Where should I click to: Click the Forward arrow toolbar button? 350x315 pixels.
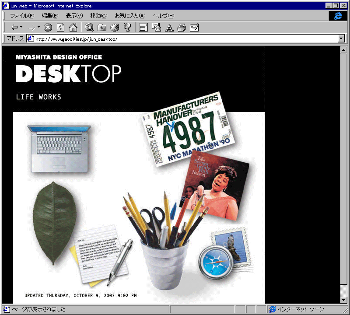31,28
